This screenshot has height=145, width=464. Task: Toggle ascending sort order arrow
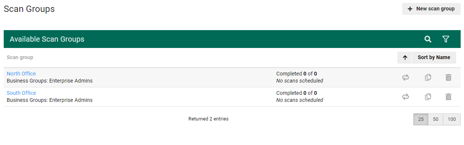[x=405, y=58]
